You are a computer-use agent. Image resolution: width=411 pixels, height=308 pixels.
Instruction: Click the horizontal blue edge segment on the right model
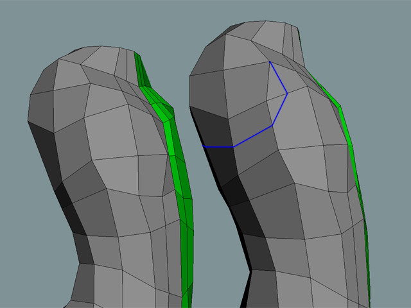[x=218, y=147]
